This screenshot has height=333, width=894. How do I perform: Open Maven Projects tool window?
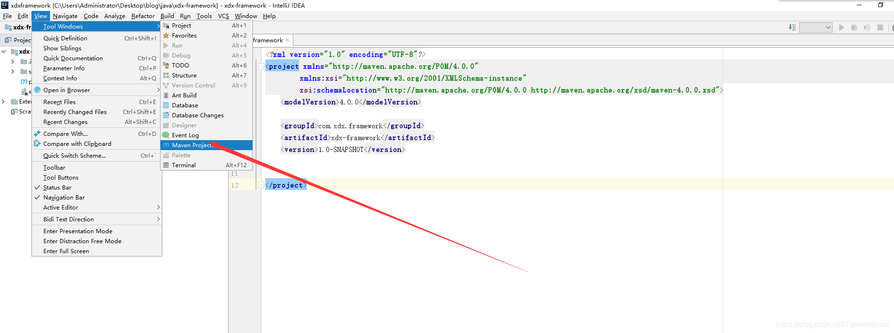(x=206, y=145)
